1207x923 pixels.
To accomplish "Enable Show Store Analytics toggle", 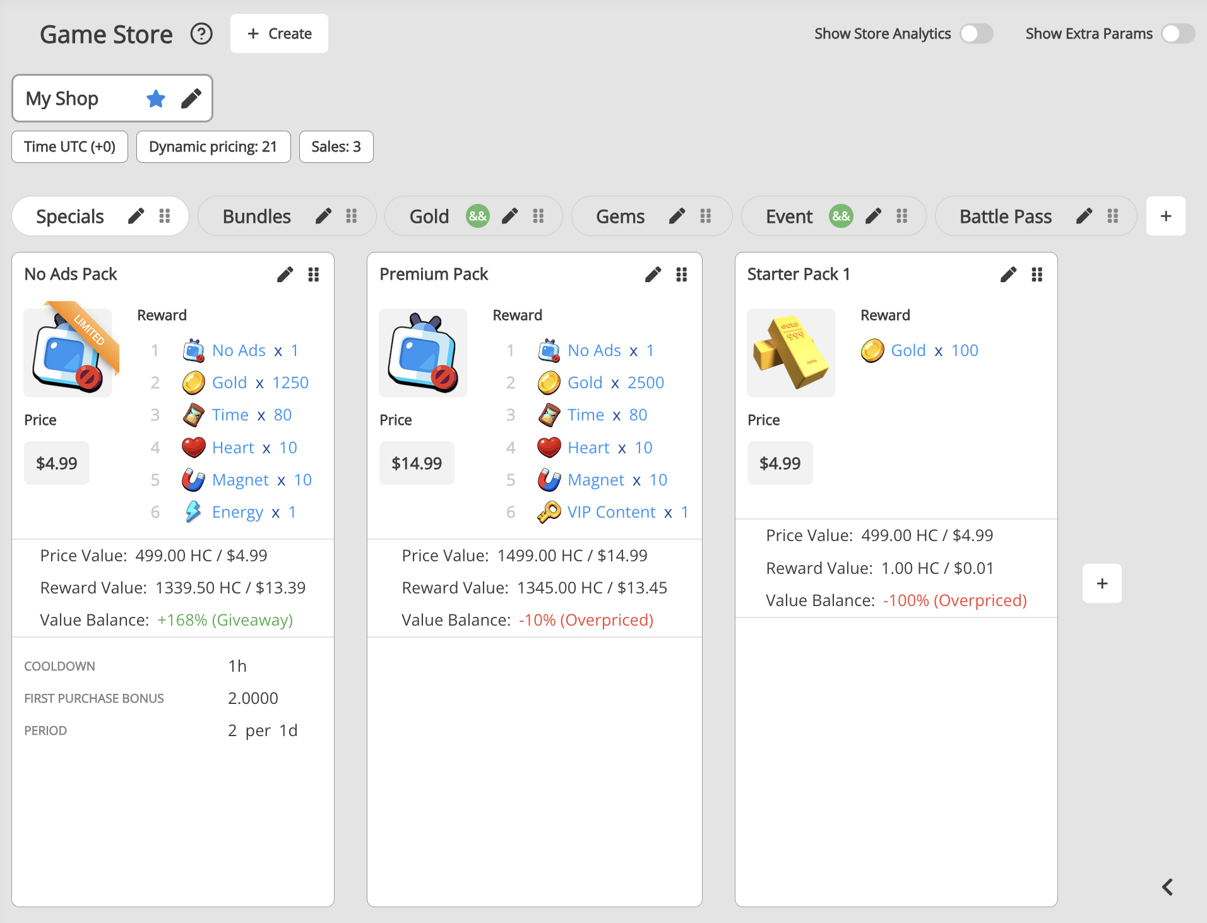I will (976, 33).
